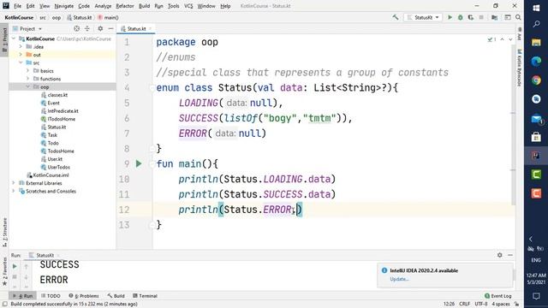This screenshot has height=308, width=548.
Task: Open the Event Log
Action: click(498, 296)
